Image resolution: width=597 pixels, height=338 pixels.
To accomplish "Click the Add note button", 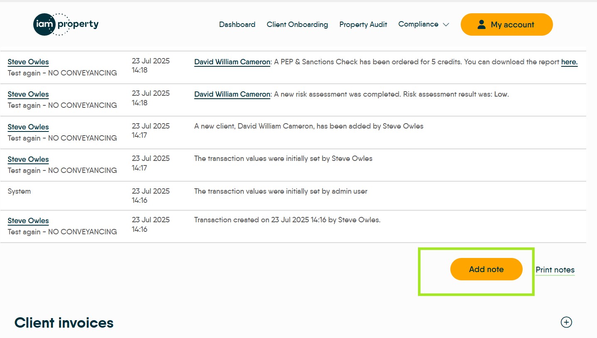I will 486,269.
